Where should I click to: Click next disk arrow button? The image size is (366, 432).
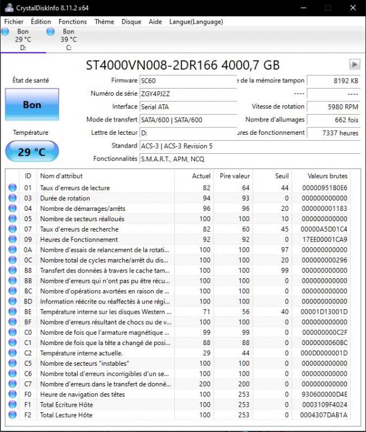coord(354,65)
